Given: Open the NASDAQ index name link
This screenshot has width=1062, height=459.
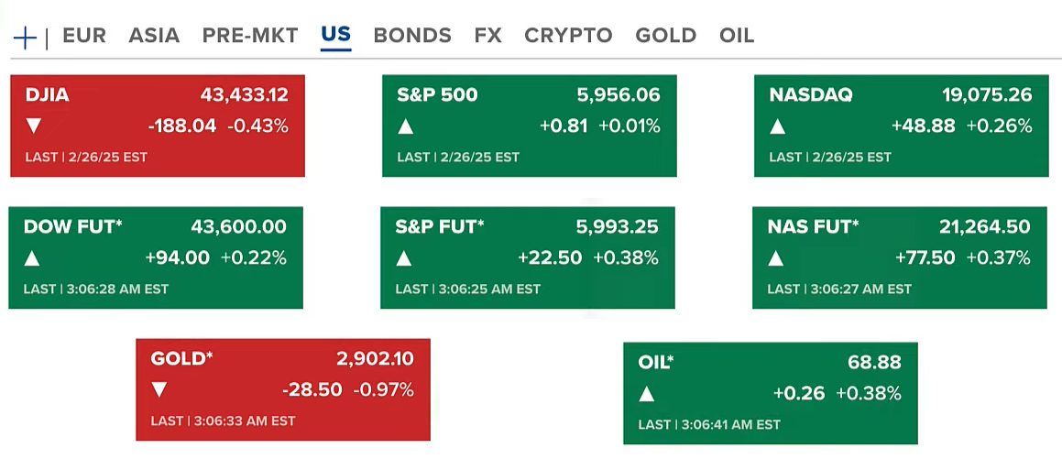Looking at the screenshot, I should (811, 95).
